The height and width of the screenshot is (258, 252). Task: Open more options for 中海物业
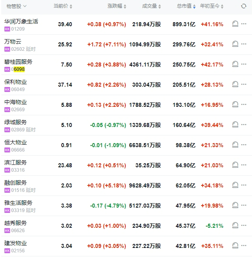tap(244, 104)
